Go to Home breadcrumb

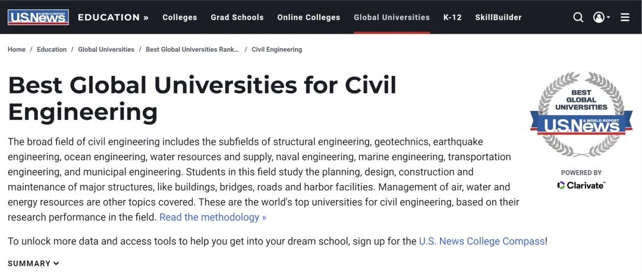[17, 49]
